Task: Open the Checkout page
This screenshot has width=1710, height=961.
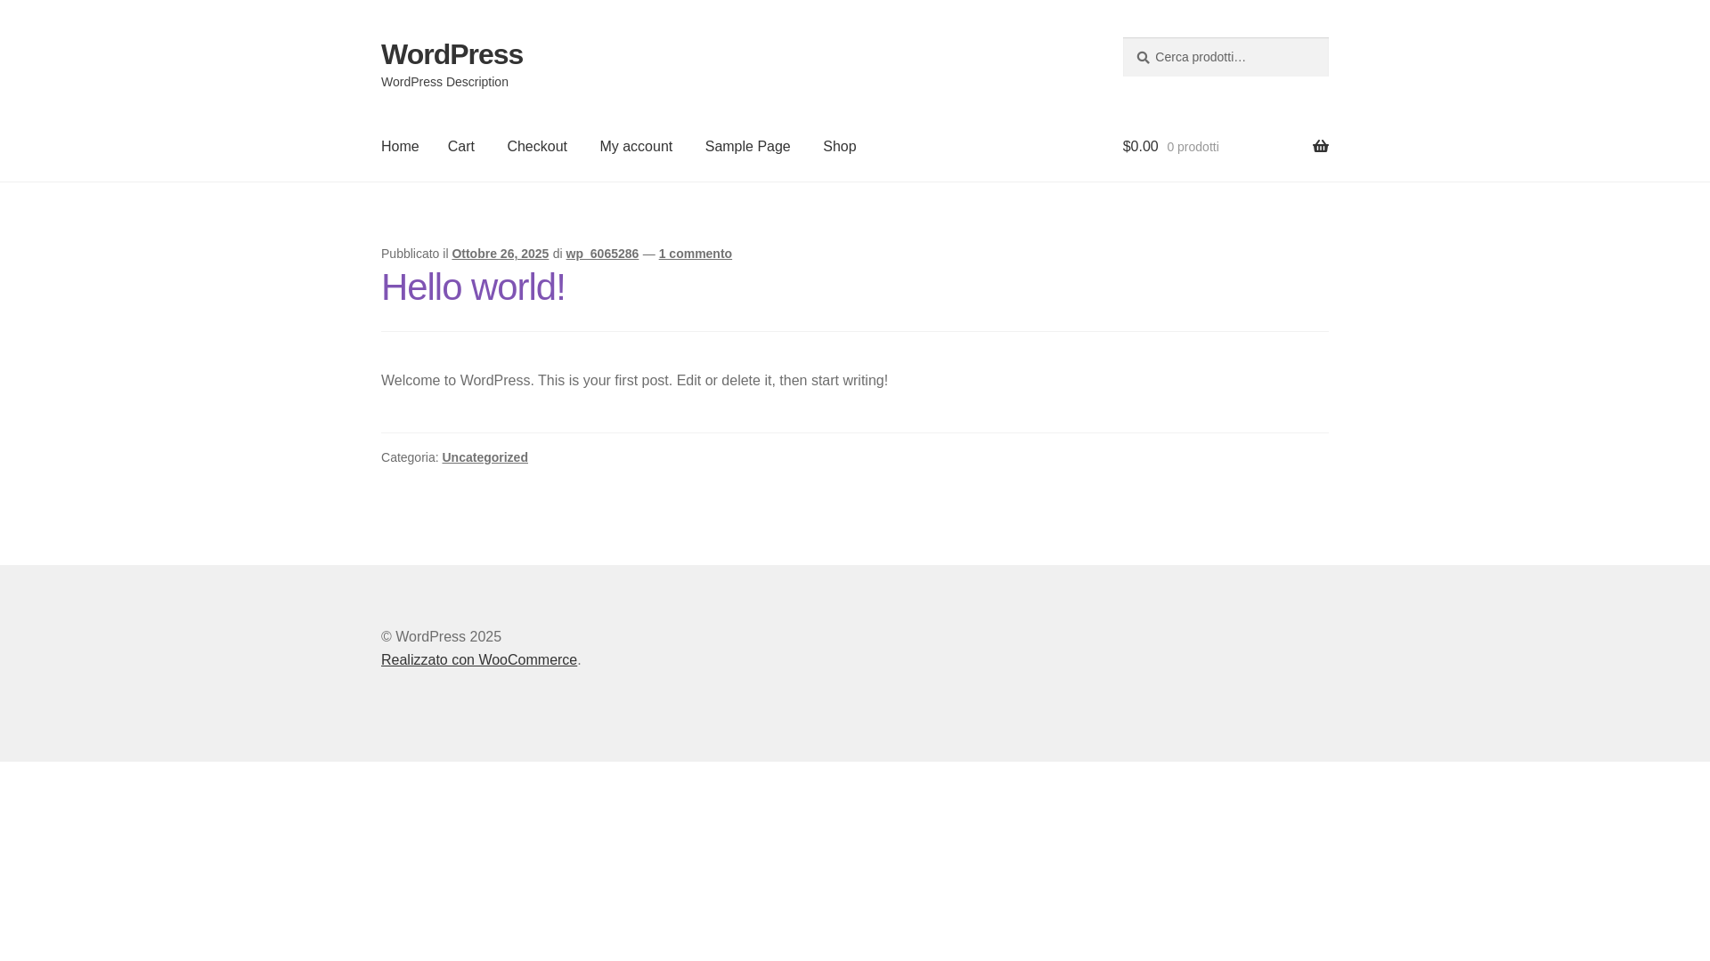Action: tap(536, 147)
